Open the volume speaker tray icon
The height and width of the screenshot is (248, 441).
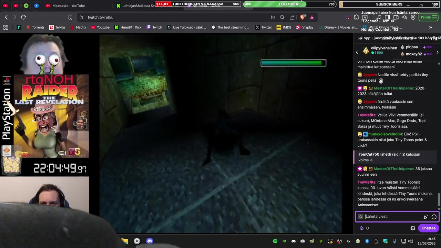pyautogui.click(x=410, y=241)
